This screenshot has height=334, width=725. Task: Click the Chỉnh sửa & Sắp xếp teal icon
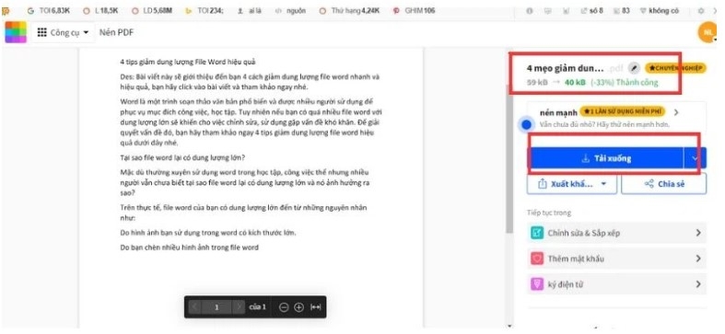(x=537, y=233)
